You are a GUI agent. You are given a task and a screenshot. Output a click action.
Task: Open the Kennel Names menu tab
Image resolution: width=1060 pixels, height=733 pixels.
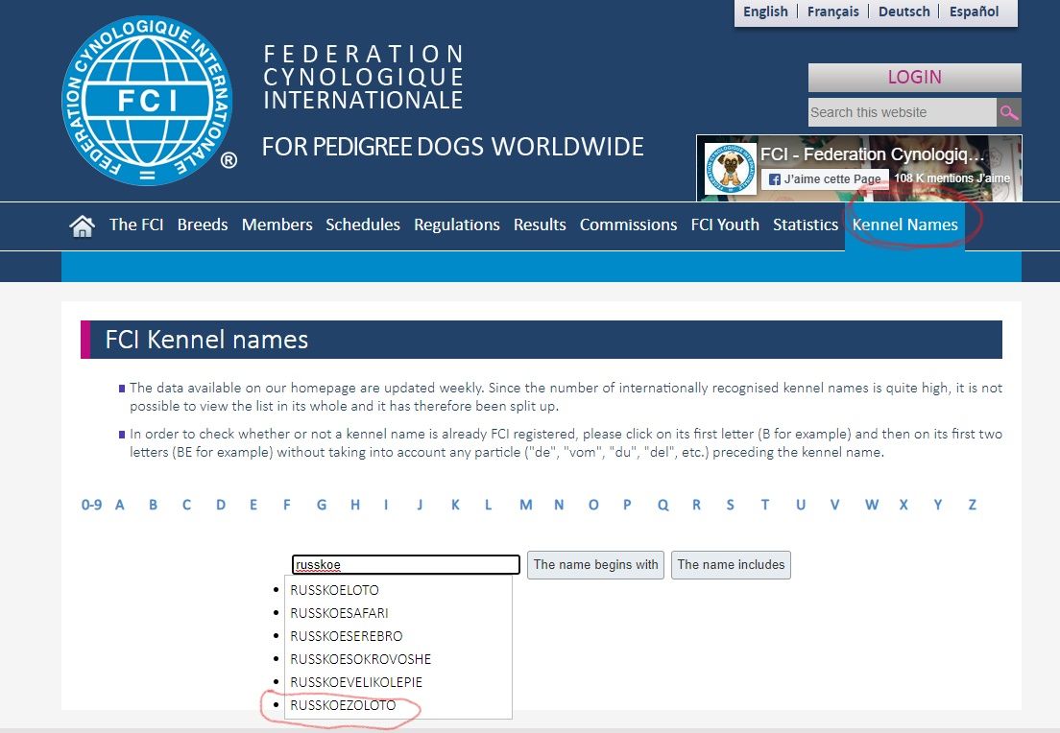904,225
